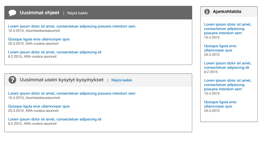
Task: Open first Lorem ipsum link under Uusimmat ohjeet
Action: click(x=72, y=26)
